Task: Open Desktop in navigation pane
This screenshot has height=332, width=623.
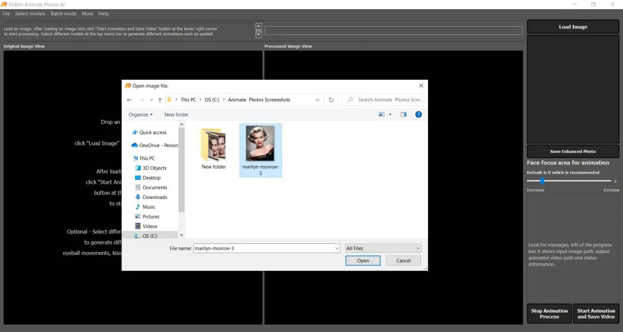Action: click(148, 178)
